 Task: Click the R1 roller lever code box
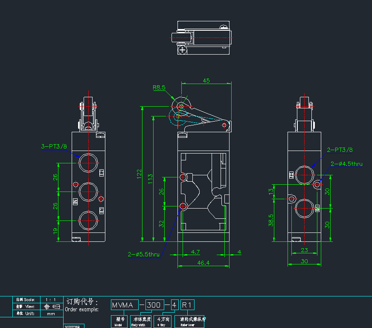[x=188, y=305]
